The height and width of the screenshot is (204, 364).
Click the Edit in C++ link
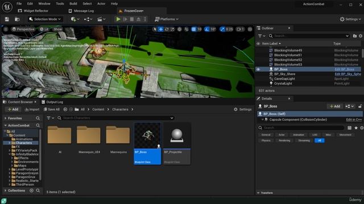tap(354, 120)
